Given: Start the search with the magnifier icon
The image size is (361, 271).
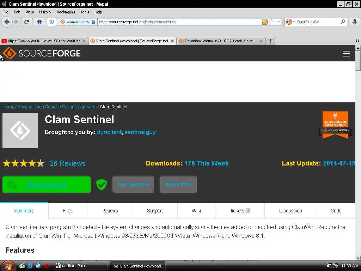Looking at the screenshot, I should pos(343,22).
